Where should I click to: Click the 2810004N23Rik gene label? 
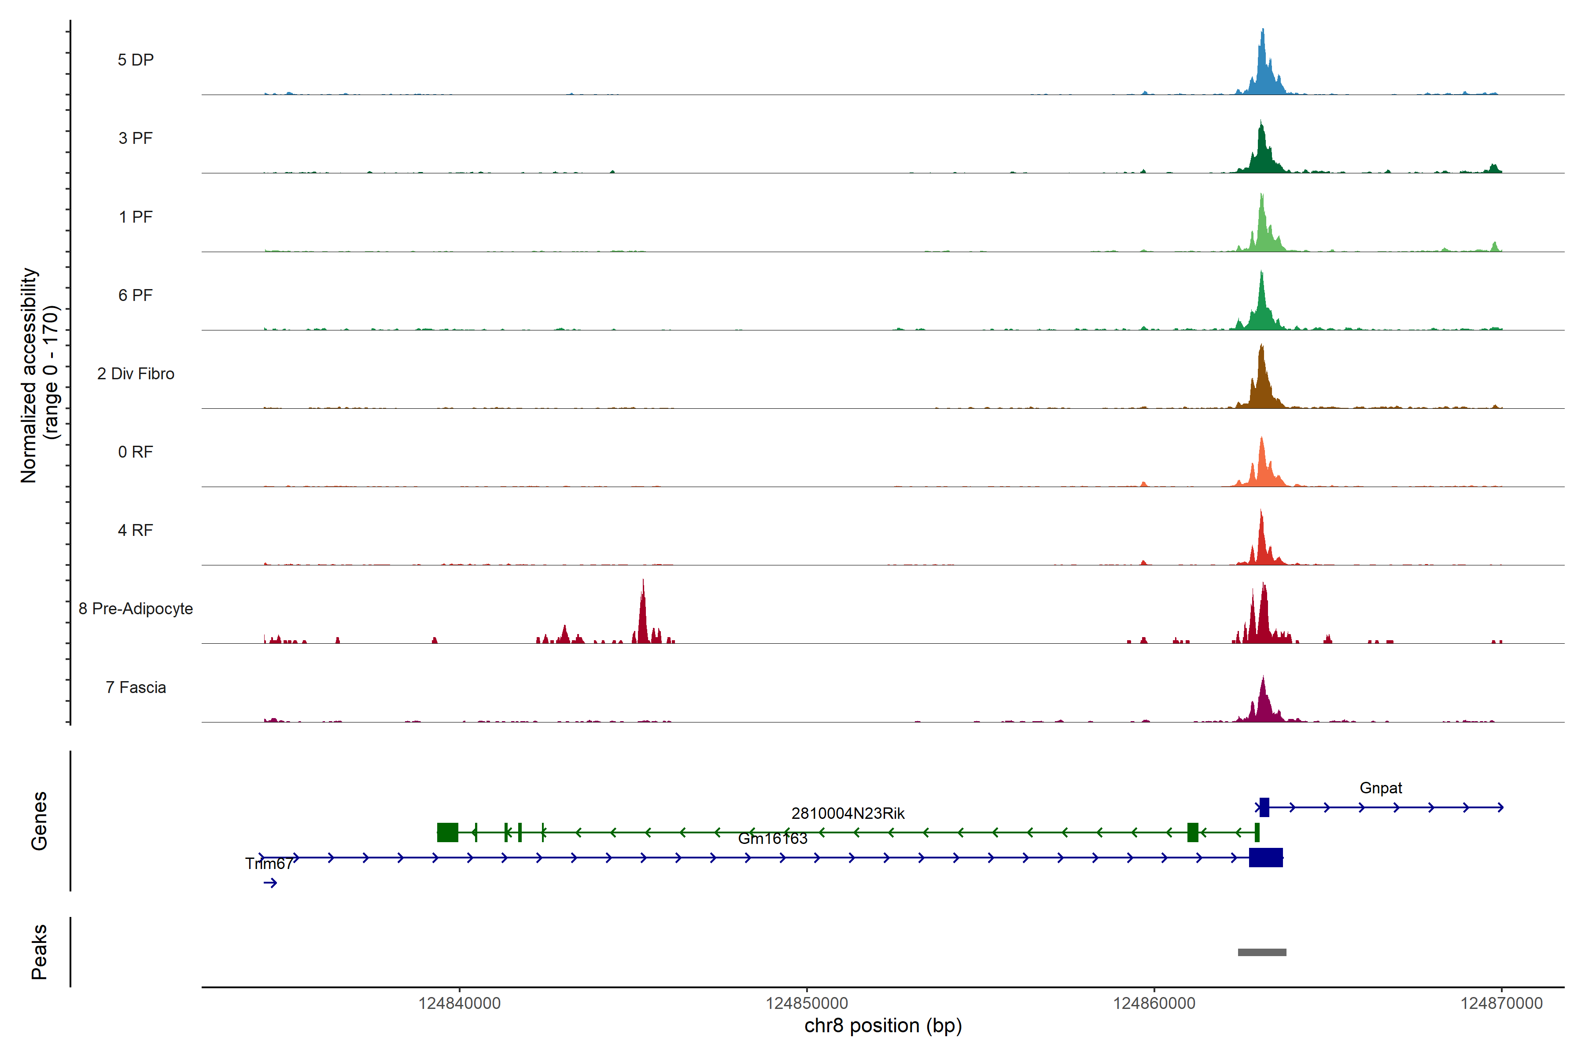pyautogui.click(x=848, y=814)
